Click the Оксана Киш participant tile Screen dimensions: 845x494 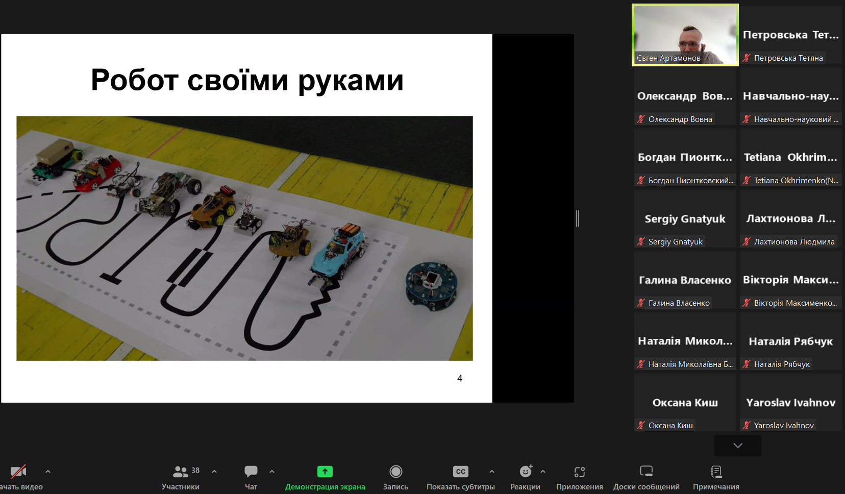pos(685,402)
